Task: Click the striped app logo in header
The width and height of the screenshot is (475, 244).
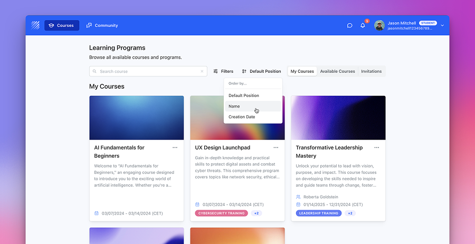Action: [35, 25]
